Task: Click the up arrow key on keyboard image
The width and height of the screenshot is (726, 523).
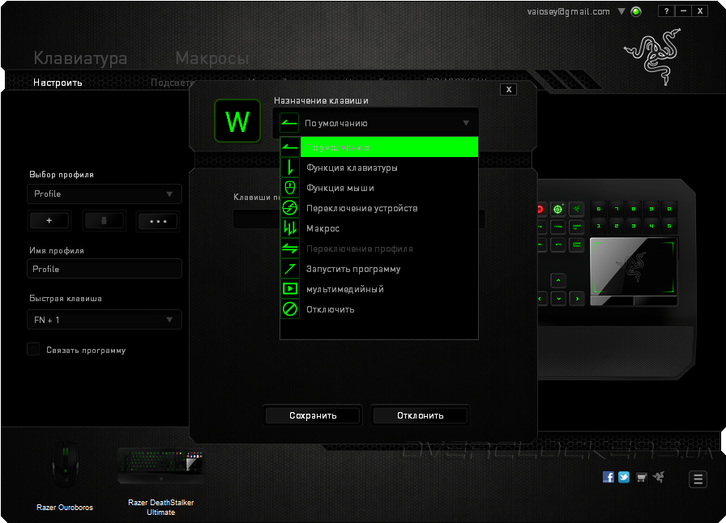Action: [x=558, y=280]
